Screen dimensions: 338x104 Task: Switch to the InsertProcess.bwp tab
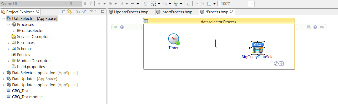pos(177,12)
